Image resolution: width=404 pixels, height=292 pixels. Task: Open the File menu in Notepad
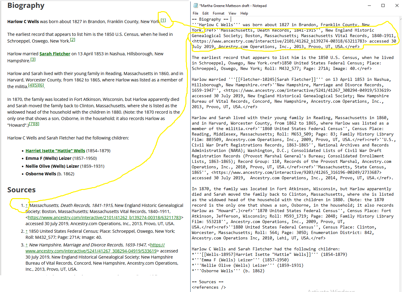(195, 13)
